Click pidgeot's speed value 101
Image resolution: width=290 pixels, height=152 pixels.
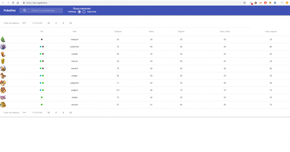[x=118, y=90]
